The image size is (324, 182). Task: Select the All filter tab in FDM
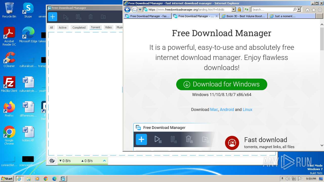click(x=51, y=27)
